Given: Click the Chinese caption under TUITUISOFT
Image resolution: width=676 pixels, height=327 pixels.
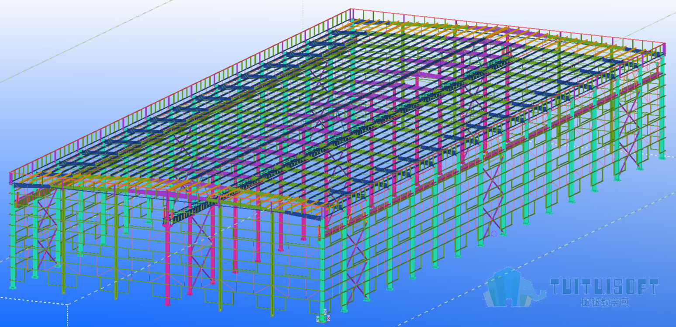Looking at the screenshot, I should click(x=604, y=302).
